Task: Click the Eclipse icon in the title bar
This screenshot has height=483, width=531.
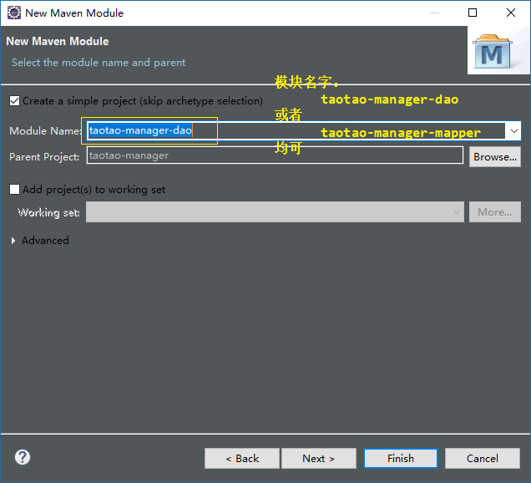Action: click(x=14, y=13)
